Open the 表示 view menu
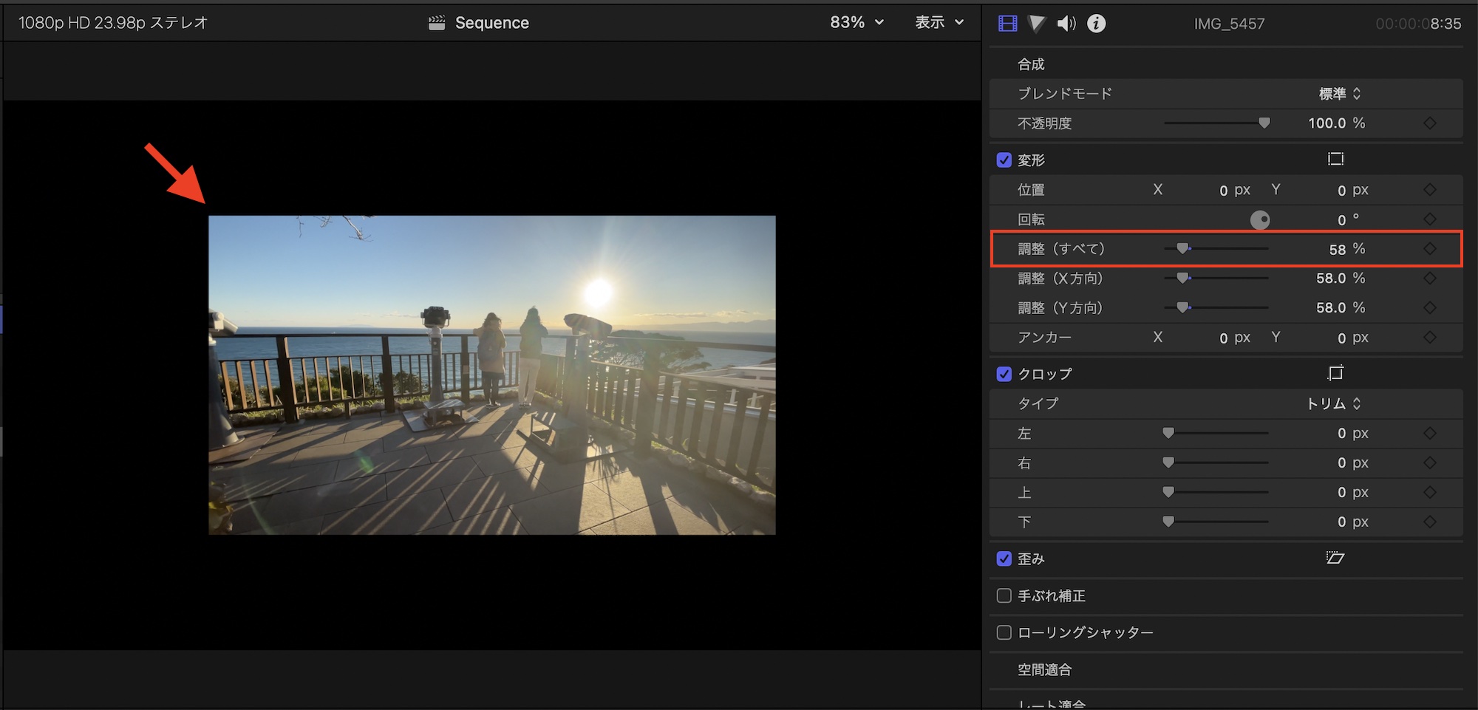The image size is (1478, 710). point(939,23)
